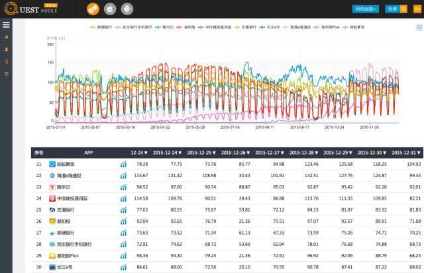Open trend chart icon for row 26
The image size is (424, 273).
coord(123,221)
